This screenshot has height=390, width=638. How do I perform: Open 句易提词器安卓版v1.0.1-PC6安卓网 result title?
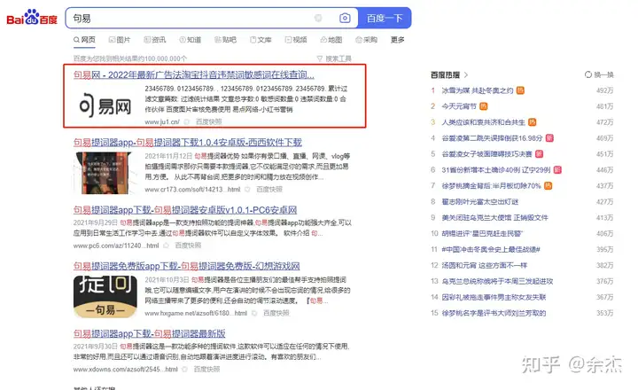[185, 210]
